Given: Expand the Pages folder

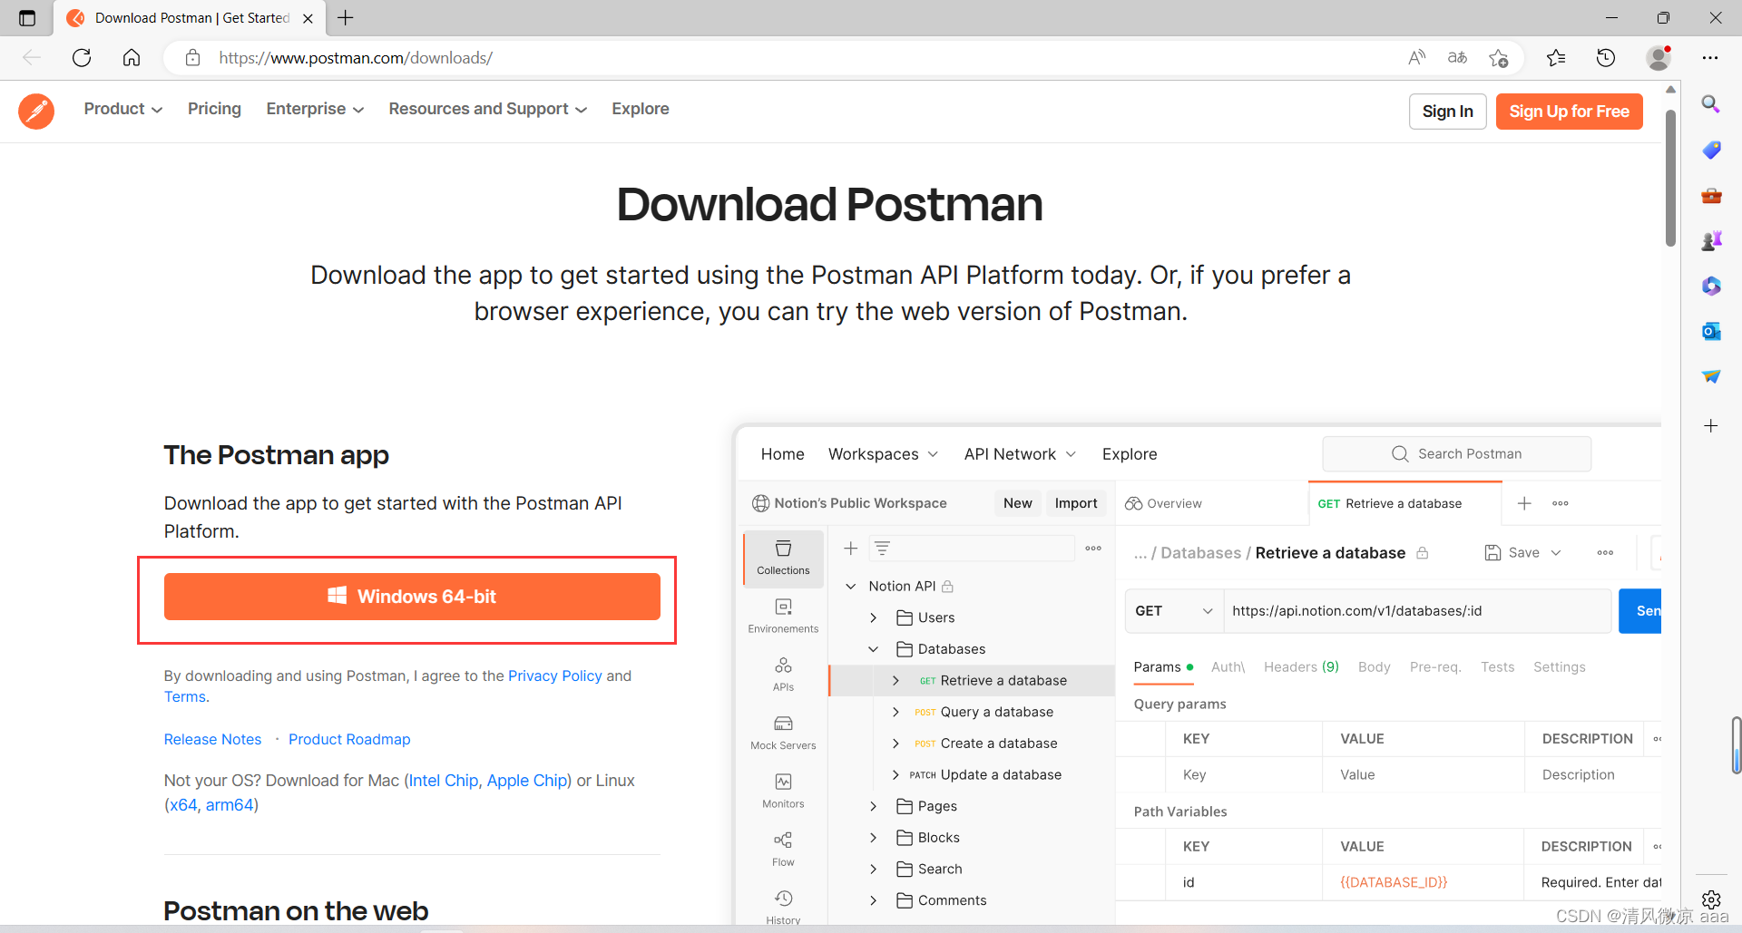Looking at the screenshot, I should pyautogui.click(x=874, y=806).
